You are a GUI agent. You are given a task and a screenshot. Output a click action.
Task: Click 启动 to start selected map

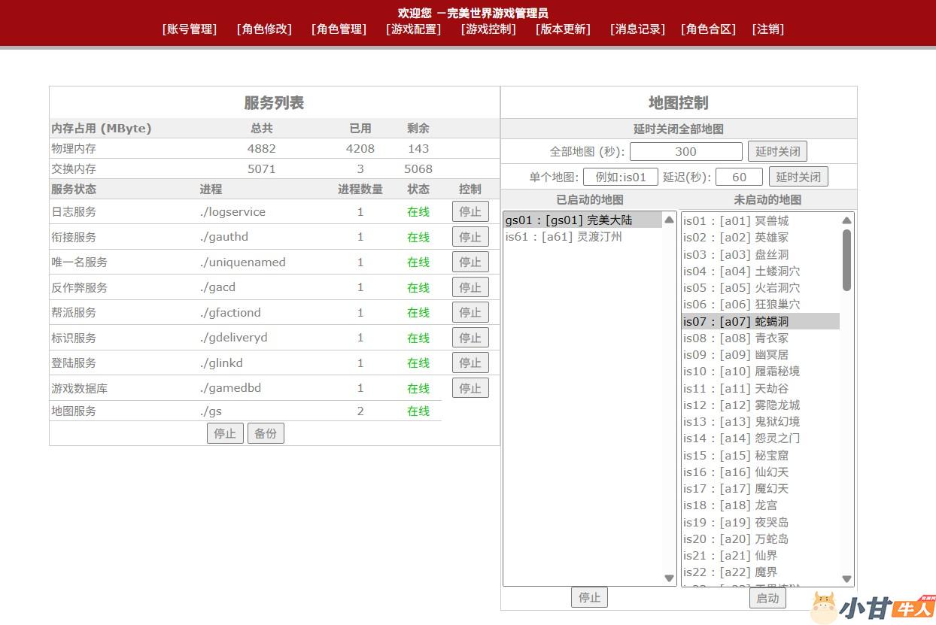767,598
